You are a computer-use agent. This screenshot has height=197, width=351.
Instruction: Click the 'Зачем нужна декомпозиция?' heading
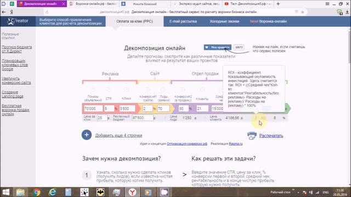click(121, 159)
